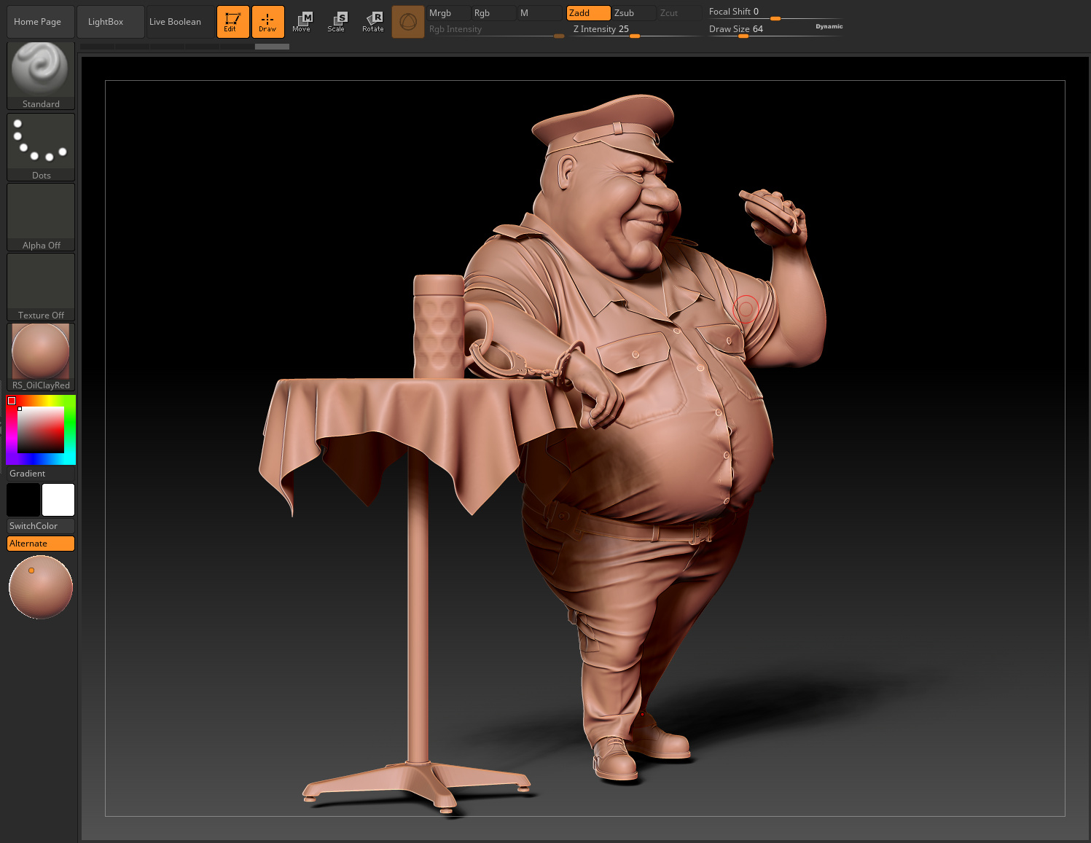The height and width of the screenshot is (843, 1091).
Task: Open the Texture Off selector
Action: (41, 287)
